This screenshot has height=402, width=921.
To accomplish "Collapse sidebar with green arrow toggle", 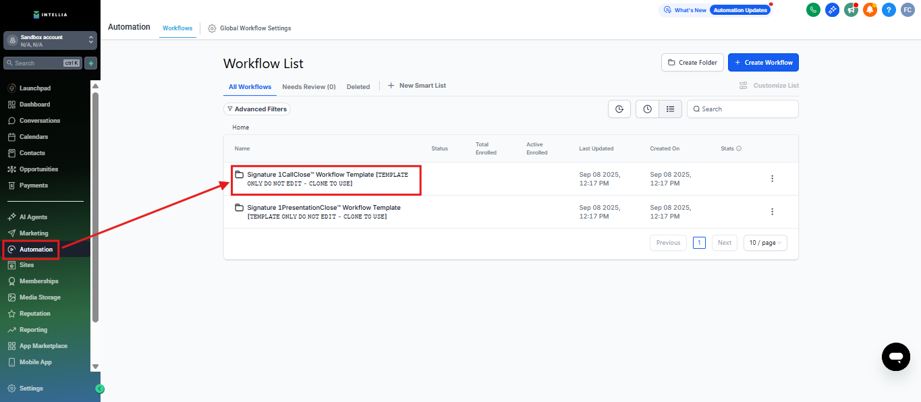I will (x=100, y=389).
